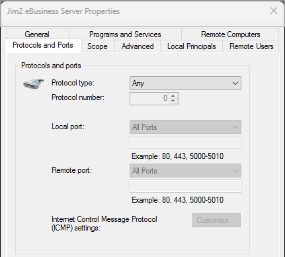Increase protocol number with up arrow
Viewport: 285px width, 257px height.
[173, 96]
